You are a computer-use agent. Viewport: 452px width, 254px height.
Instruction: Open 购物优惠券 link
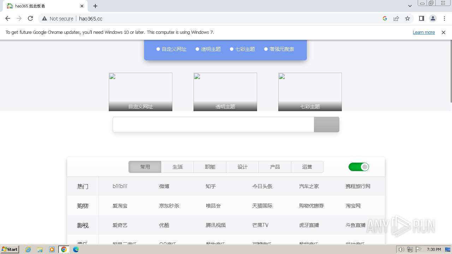(311, 206)
